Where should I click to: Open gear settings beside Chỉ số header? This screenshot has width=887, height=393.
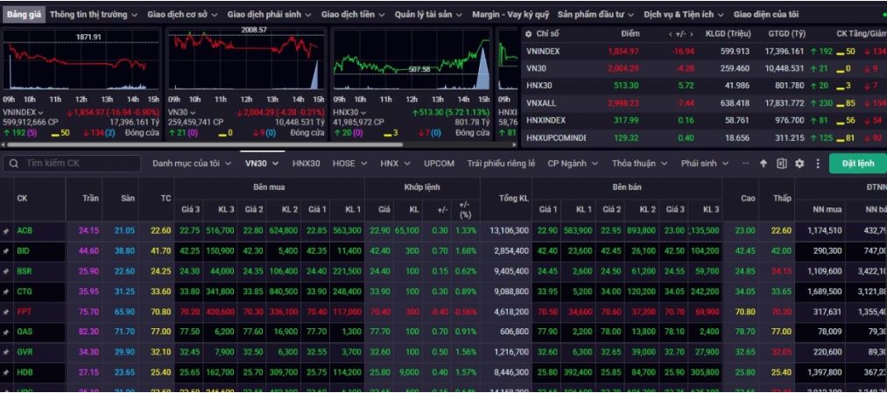pyautogui.click(x=528, y=34)
